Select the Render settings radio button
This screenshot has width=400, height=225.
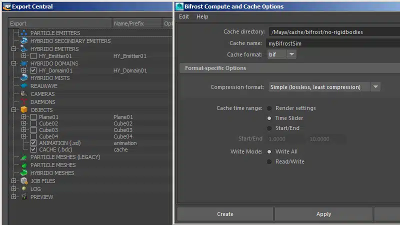coord(269,108)
